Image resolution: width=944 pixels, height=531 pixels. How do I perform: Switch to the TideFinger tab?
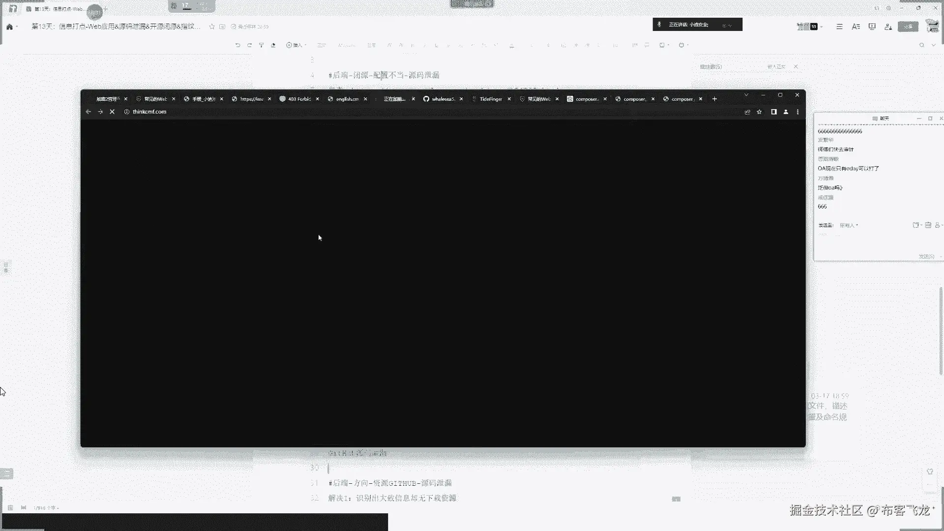(490, 99)
